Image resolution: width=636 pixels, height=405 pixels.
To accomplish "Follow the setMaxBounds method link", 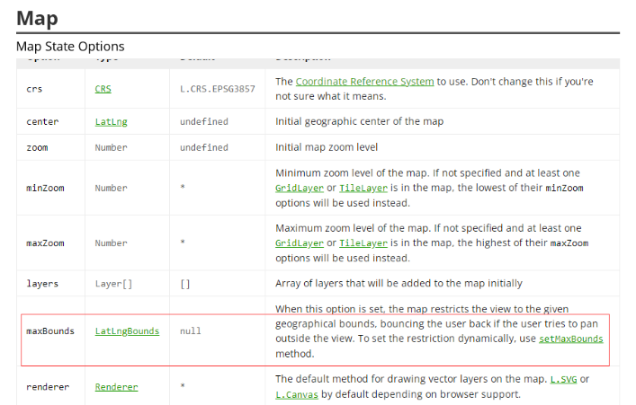I will click(x=570, y=339).
